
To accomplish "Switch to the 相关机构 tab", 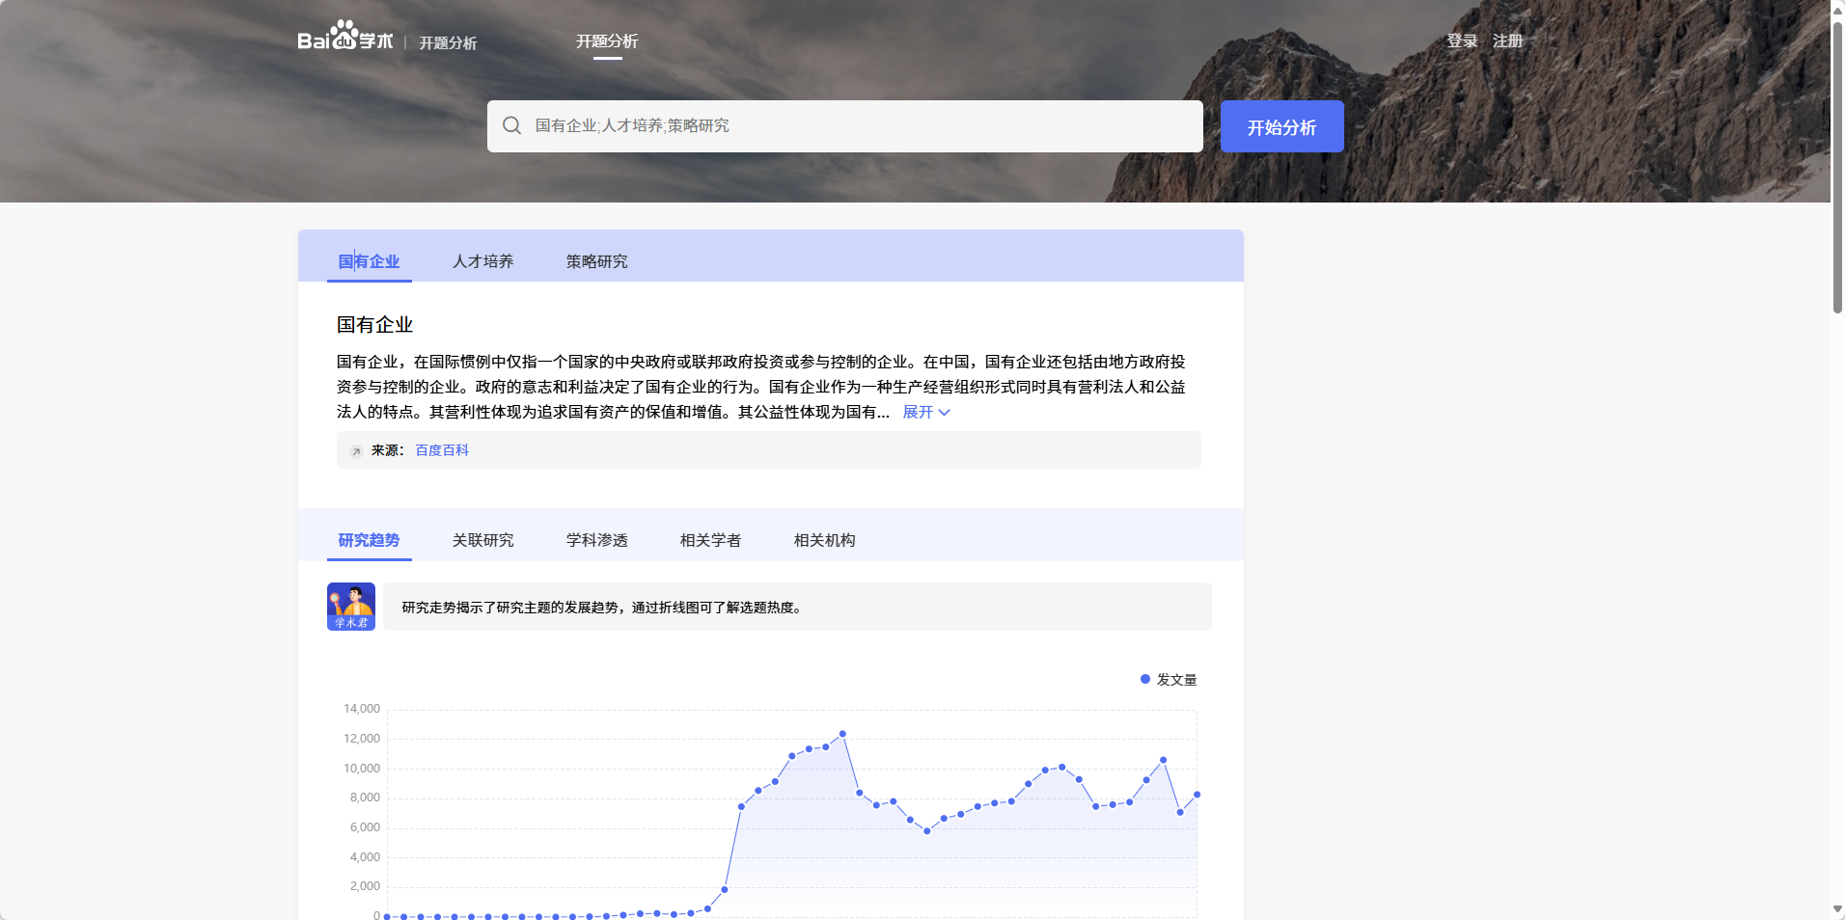I will coord(825,540).
